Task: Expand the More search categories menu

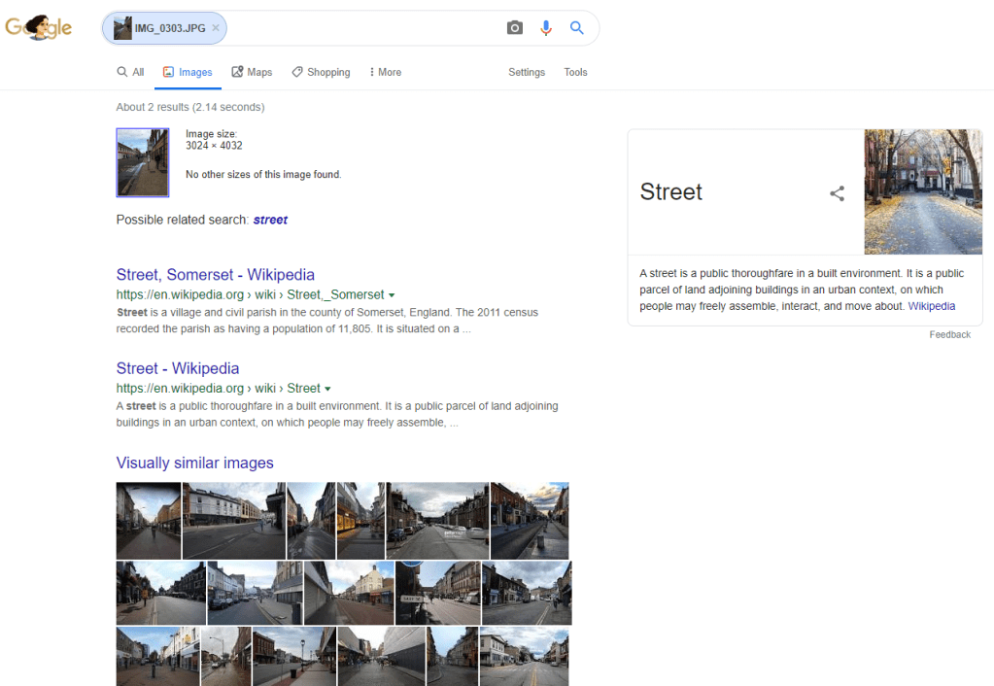Action: [386, 72]
